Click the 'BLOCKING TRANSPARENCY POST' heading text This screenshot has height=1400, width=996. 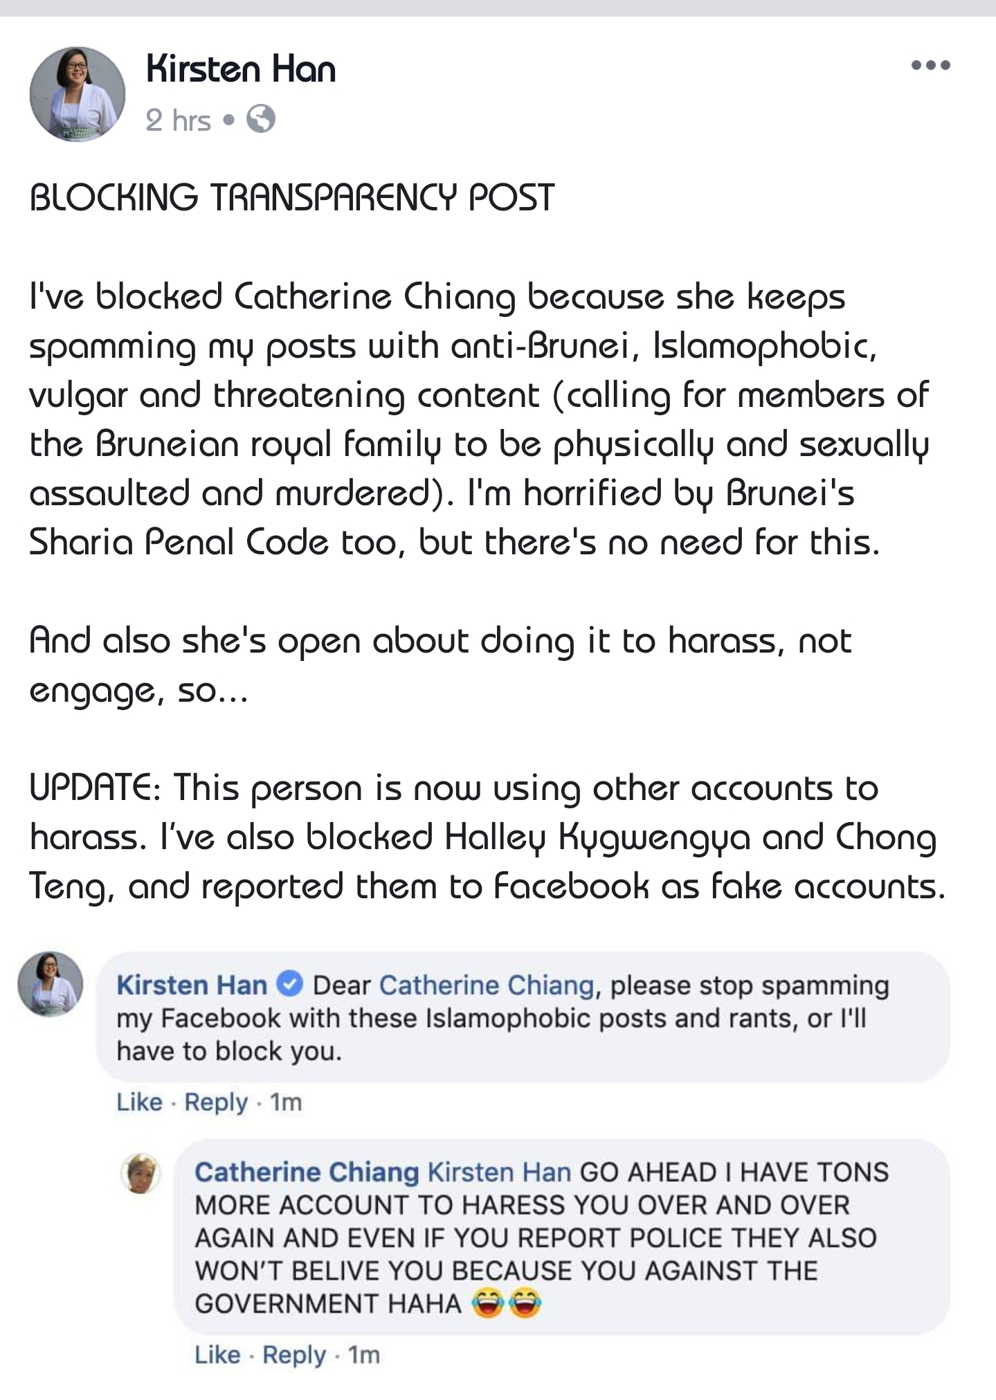pyautogui.click(x=292, y=198)
